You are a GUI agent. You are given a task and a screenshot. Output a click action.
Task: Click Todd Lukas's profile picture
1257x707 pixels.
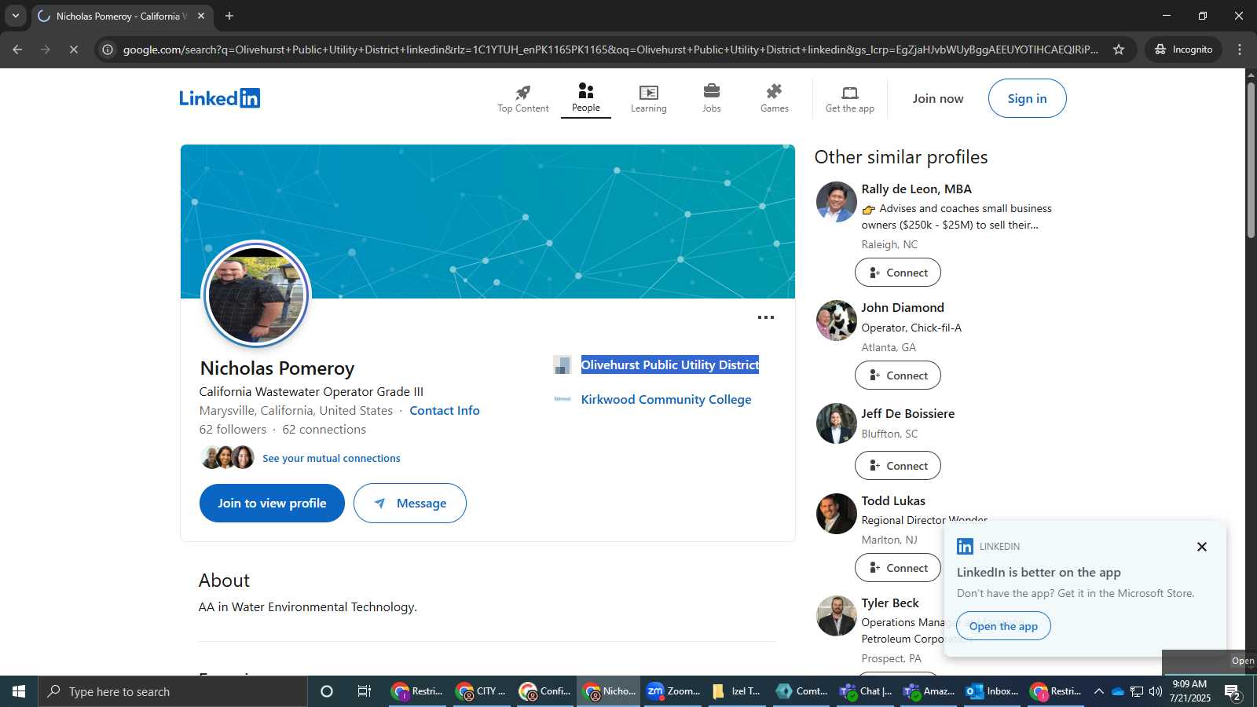click(837, 514)
